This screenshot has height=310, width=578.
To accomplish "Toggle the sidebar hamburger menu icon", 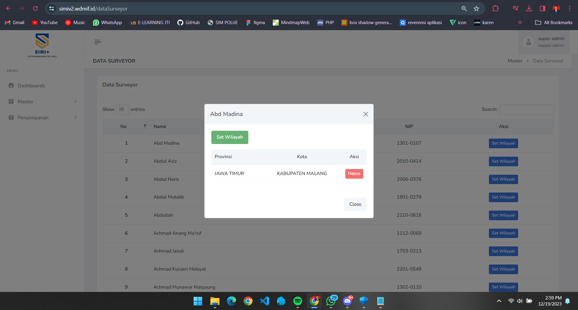I will pos(98,42).
